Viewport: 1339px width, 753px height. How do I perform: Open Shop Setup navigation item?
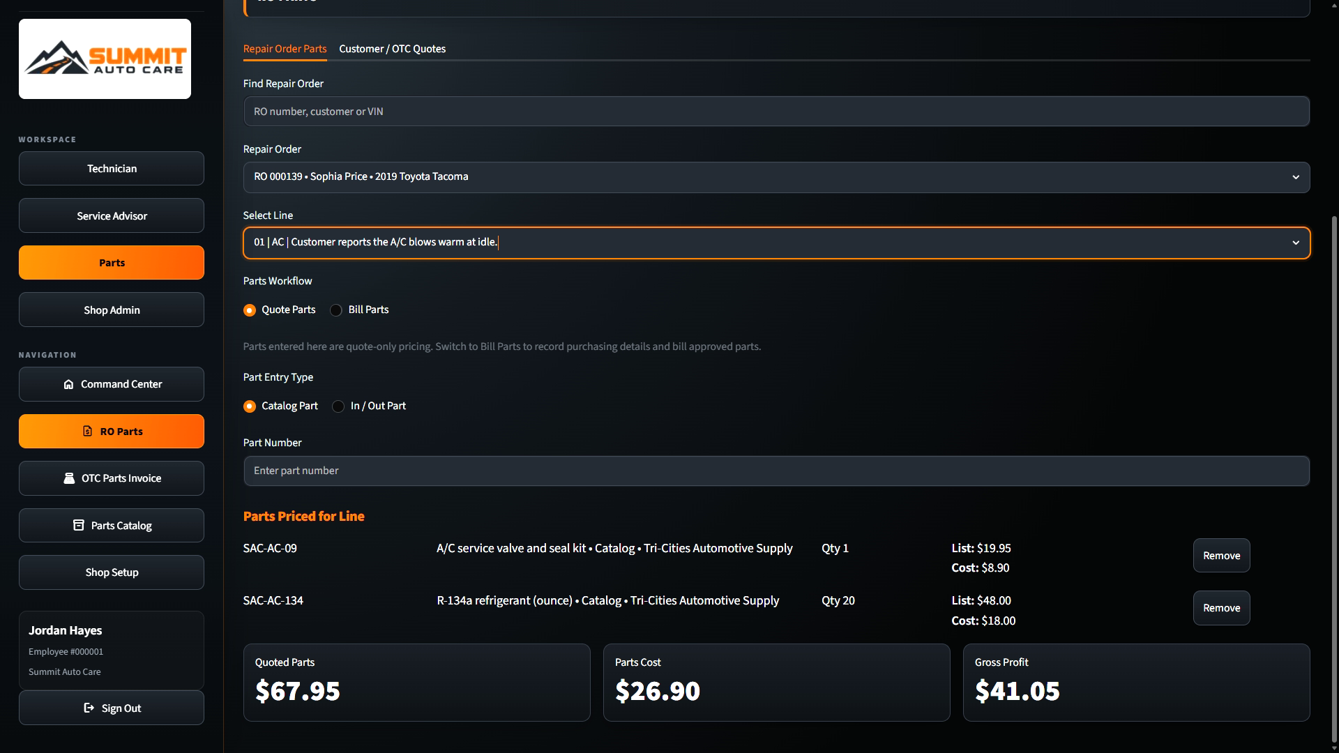(112, 572)
